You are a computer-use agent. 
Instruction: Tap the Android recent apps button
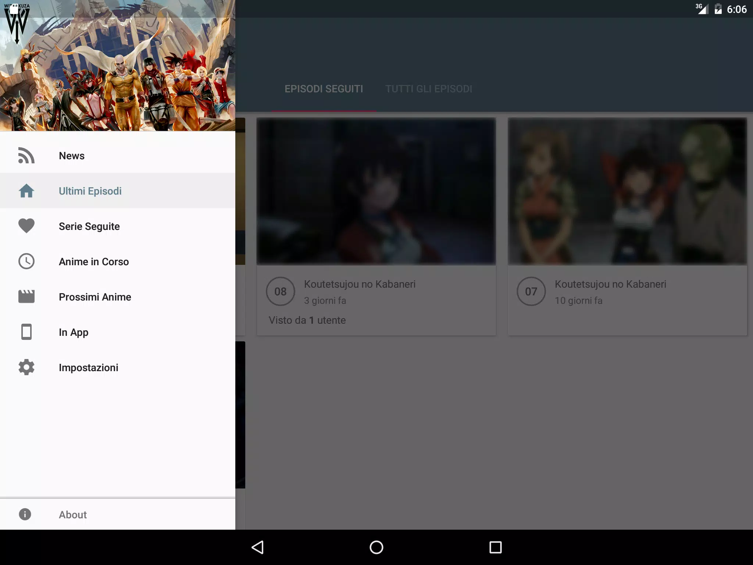pyautogui.click(x=495, y=547)
